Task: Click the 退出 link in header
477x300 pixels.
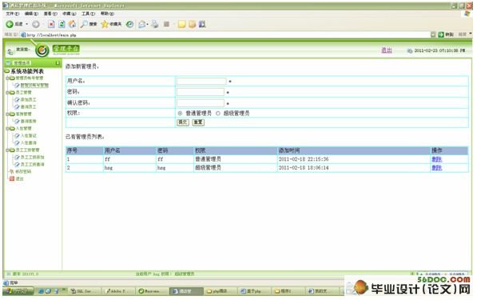Action: pos(387,50)
